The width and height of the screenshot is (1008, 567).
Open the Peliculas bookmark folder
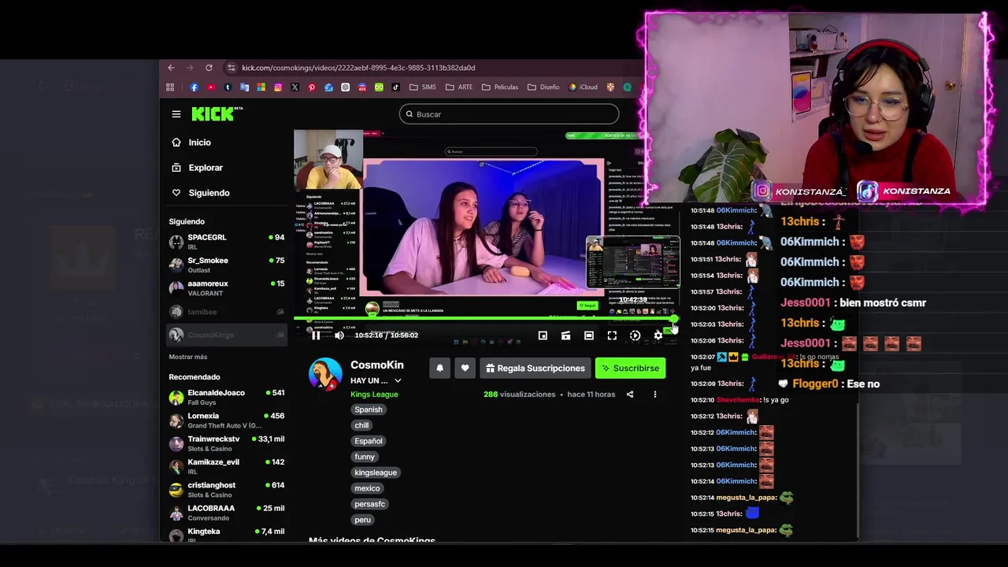coord(500,87)
